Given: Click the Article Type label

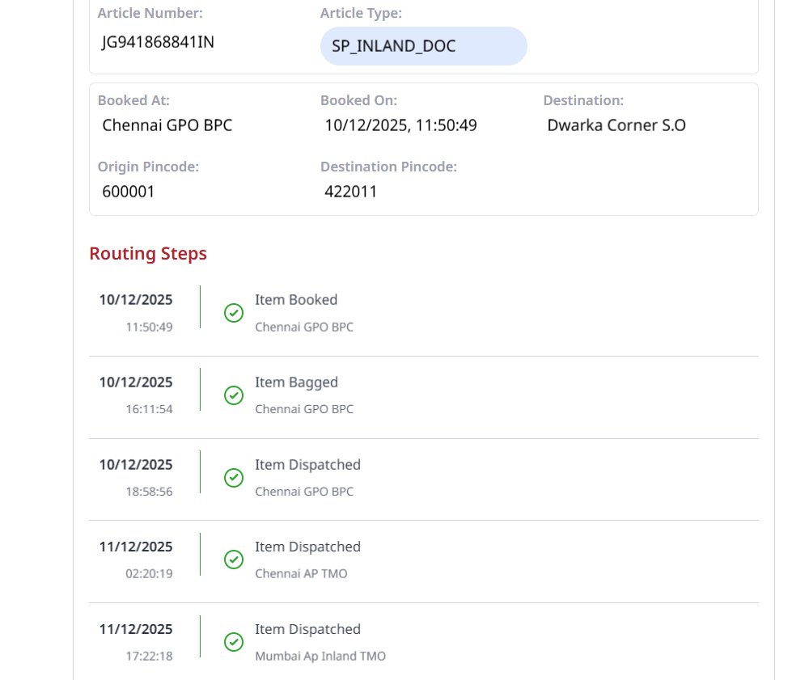Looking at the screenshot, I should [361, 13].
